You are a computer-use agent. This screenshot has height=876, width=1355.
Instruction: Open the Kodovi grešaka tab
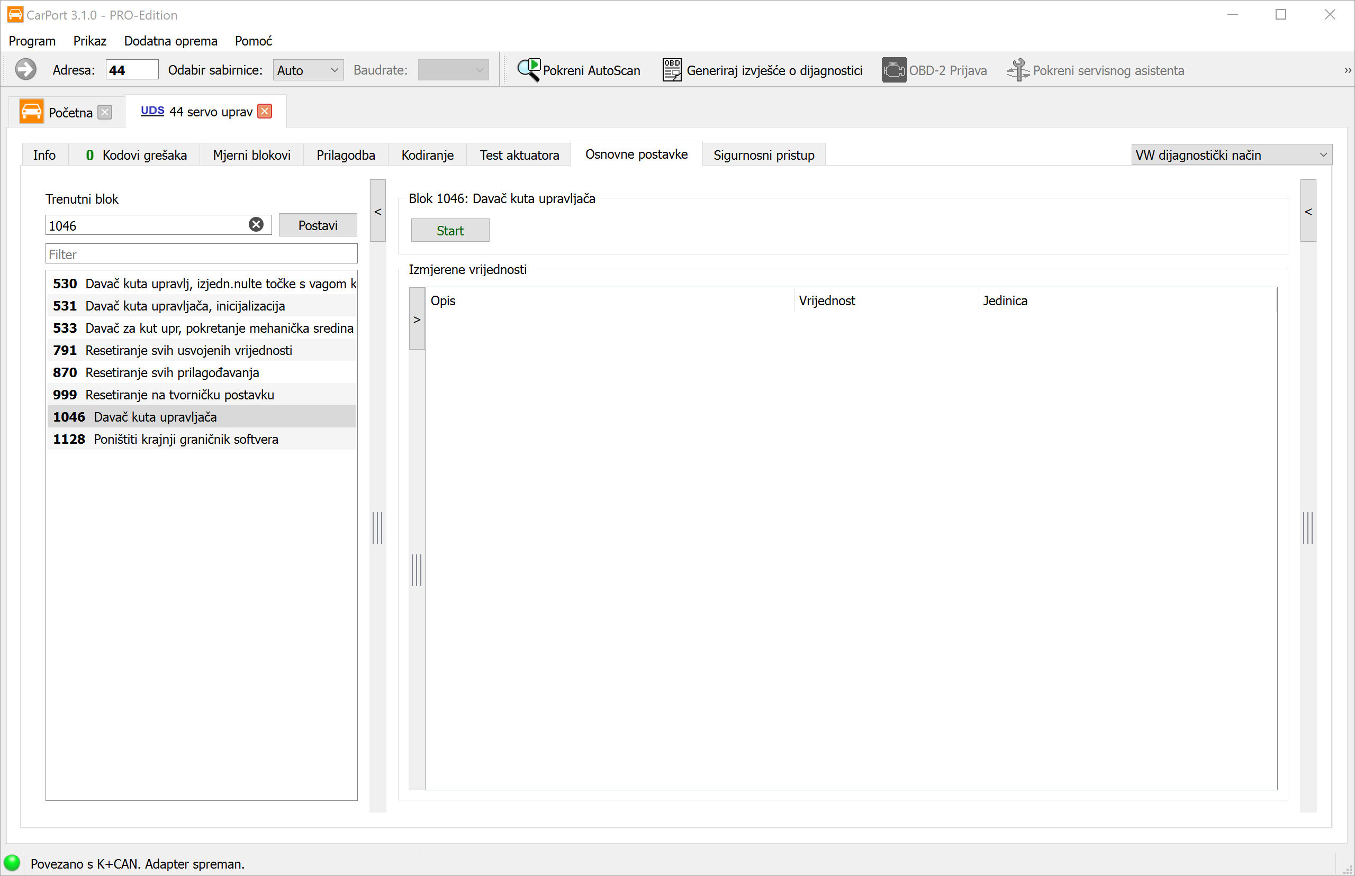pos(135,154)
